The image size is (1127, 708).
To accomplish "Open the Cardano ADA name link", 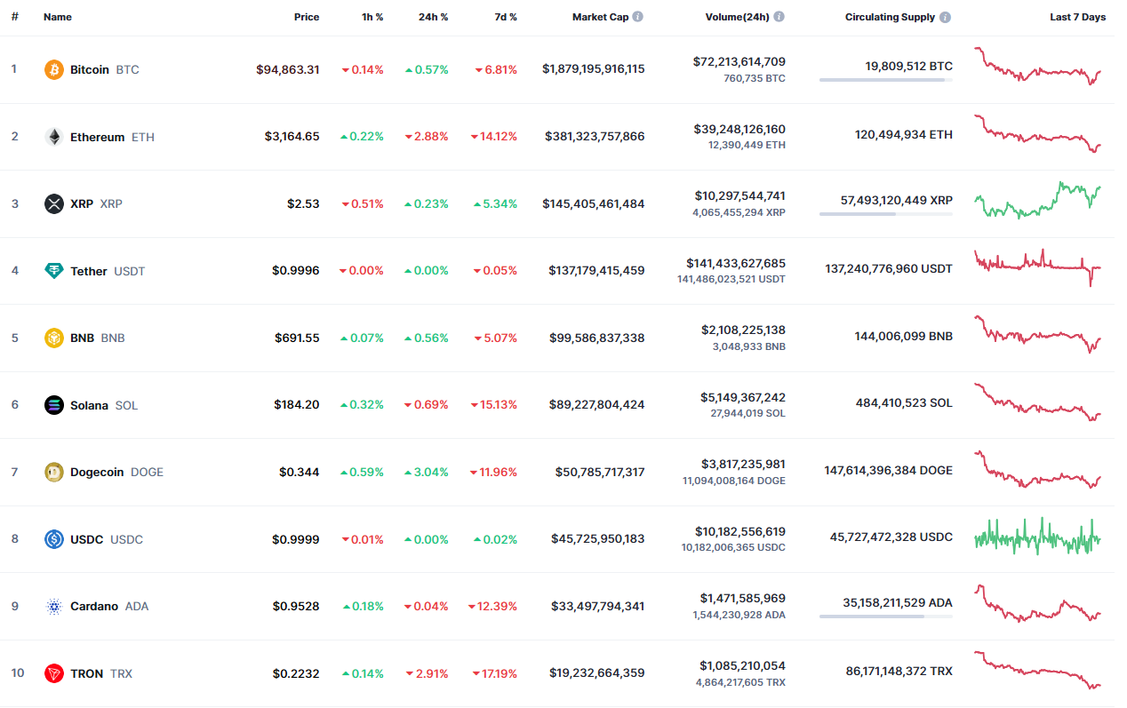I will pyautogui.click(x=109, y=607).
